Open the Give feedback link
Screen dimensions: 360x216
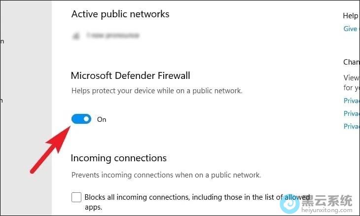pos(351,29)
